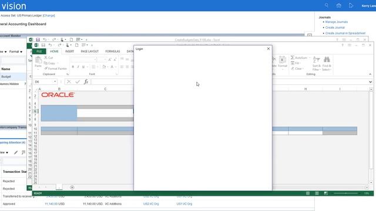
Task: Open Sort & Filter menu
Action: pyautogui.click(x=317, y=64)
